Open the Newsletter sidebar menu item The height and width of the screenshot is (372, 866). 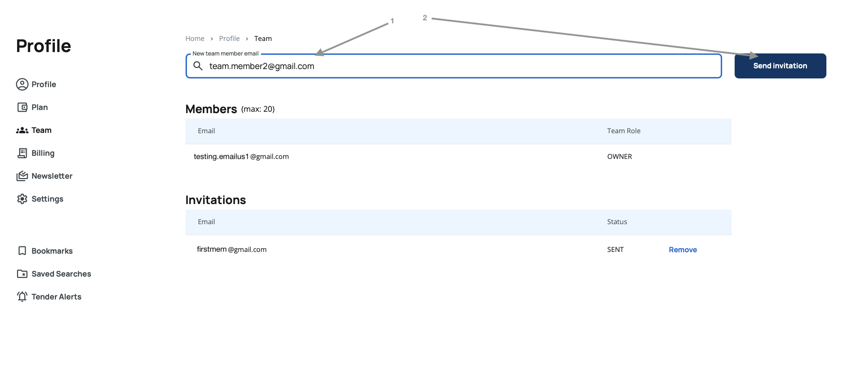(52, 176)
